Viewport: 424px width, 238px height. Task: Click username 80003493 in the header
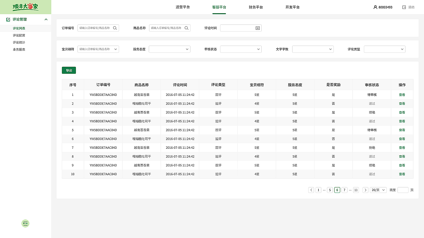[x=386, y=7]
